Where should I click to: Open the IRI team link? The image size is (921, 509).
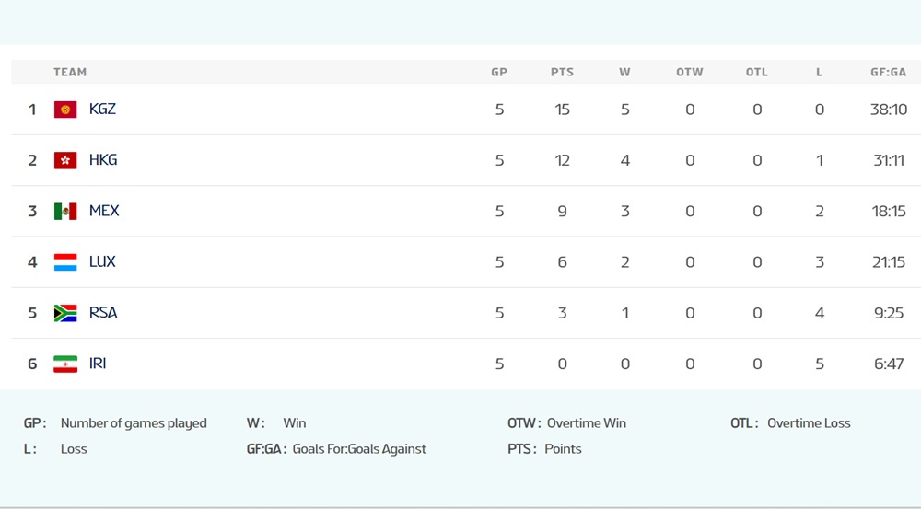[x=98, y=363]
